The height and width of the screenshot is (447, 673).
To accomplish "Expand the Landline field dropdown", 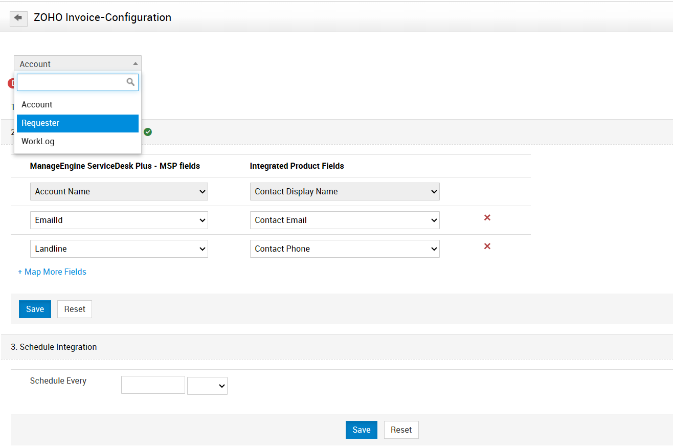I will [119, 249].
